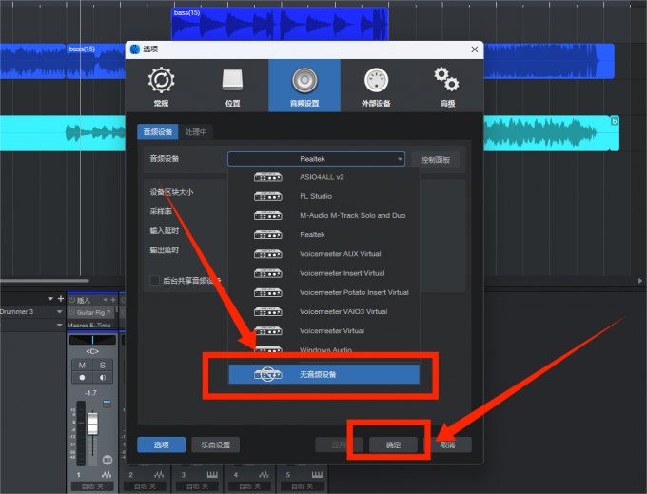The width and height of the screenshot is (647, 494).
Task: Add an insert with the plus beside 插入
Action: point(113,300)
